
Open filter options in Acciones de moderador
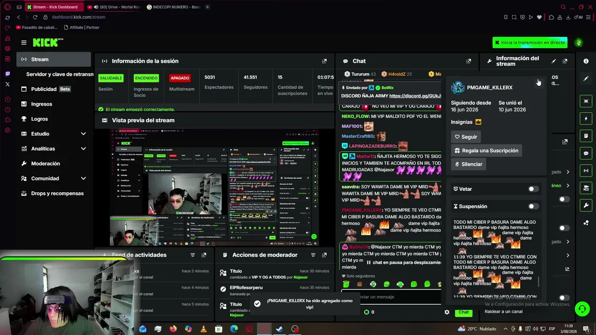click(x=313, y=255)
